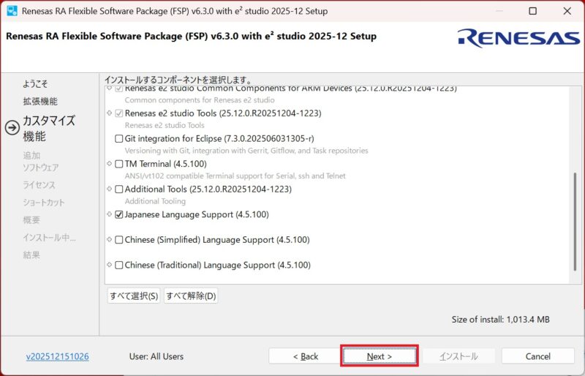Click 'Additional Tooling' description text
This screenshot has height=376, width=585.
tap(155, 201)
